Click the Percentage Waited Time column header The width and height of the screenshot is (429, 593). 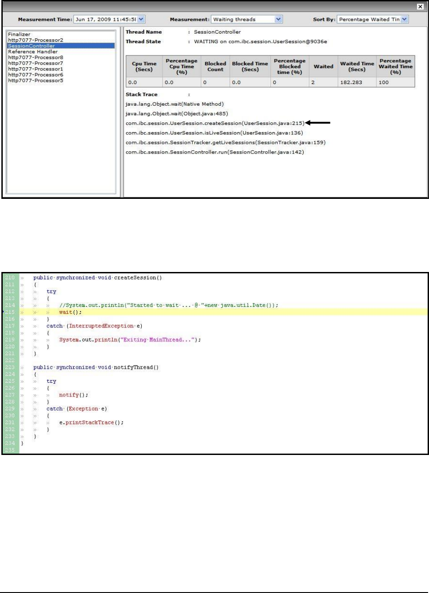click(396, 66)
